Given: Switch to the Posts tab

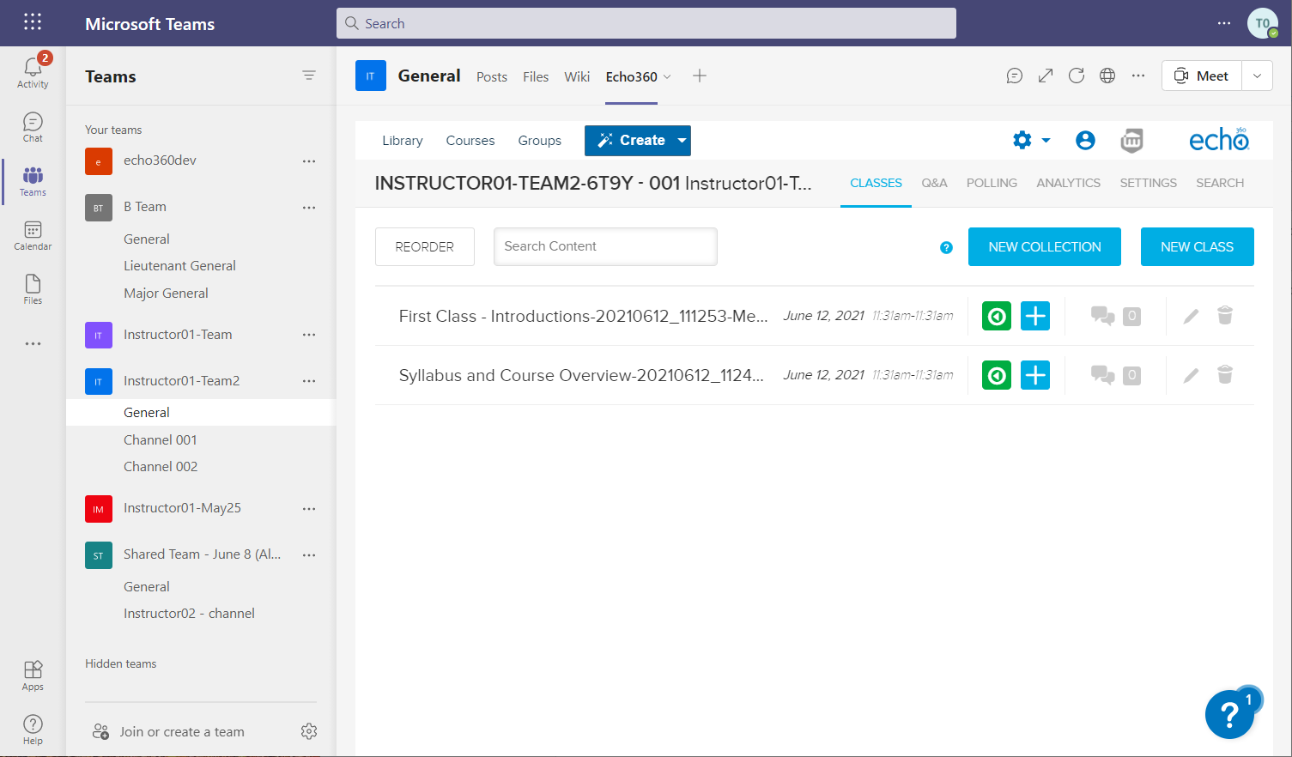Looking at the screenshot, I should 492,76.
